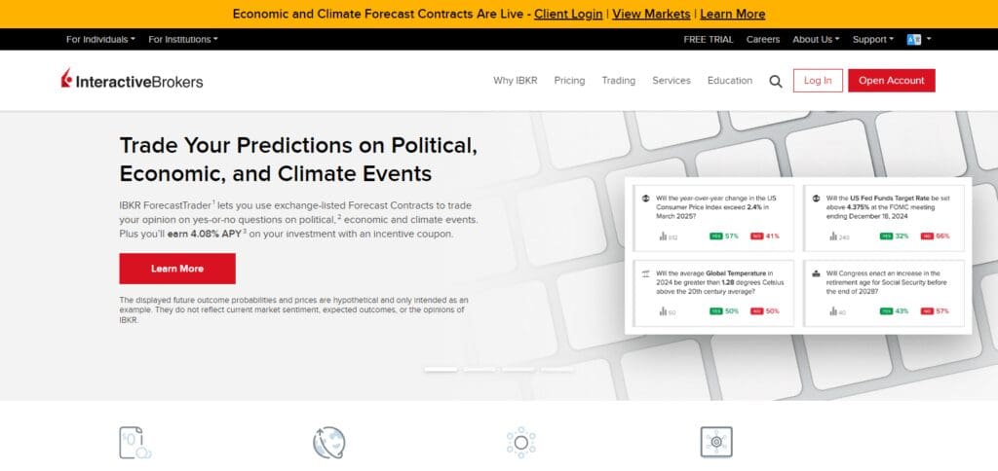Click the globe icon below the banner
998x471 pixels.
pyautogui.click(x=329, y=443)
